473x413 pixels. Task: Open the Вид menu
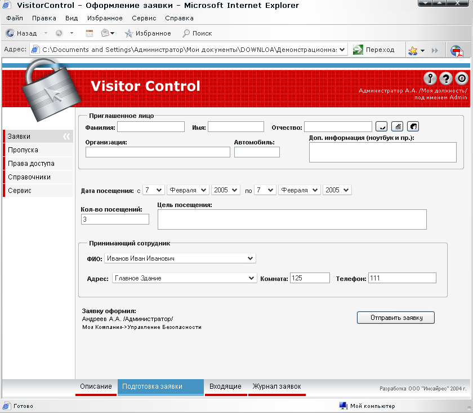(x=72, y=18)
